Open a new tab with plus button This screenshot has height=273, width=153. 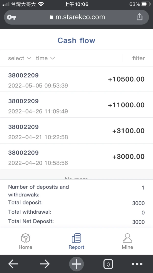pyautogui.click(x=76, y=264)
